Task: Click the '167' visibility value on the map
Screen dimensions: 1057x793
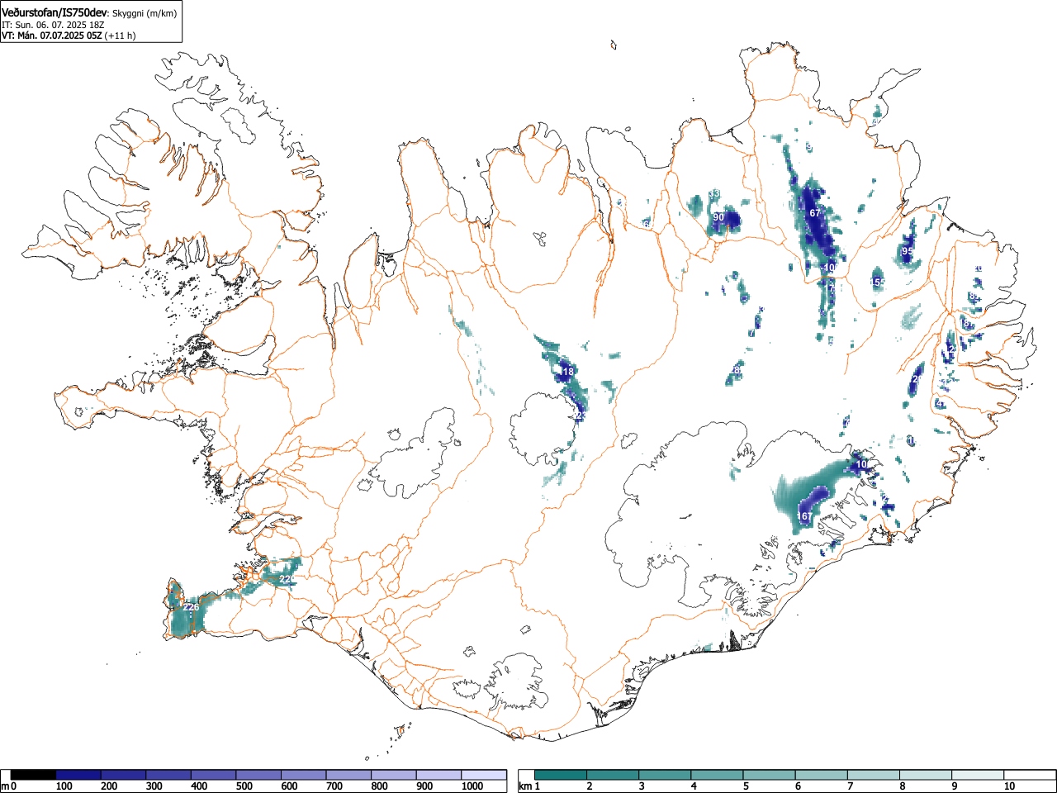Action: click(804, 516)
